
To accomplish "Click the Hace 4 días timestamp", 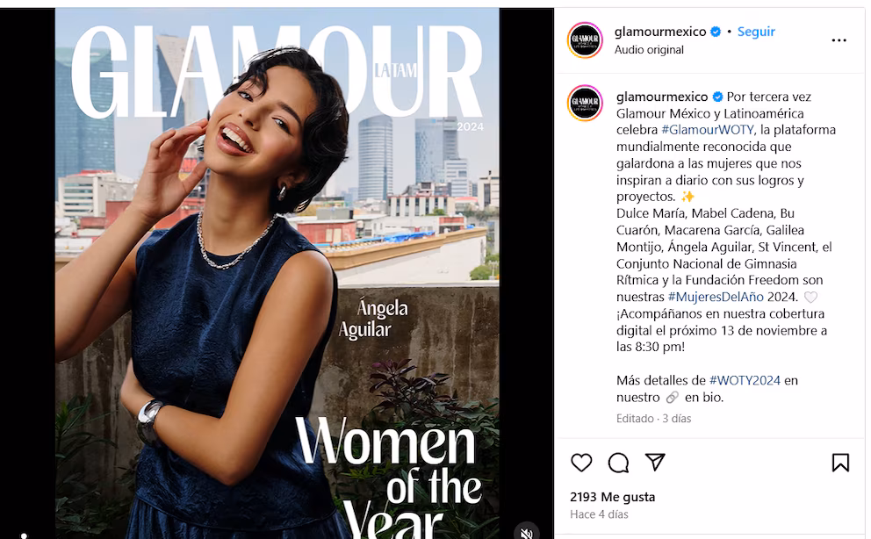I will click(599, 514).
